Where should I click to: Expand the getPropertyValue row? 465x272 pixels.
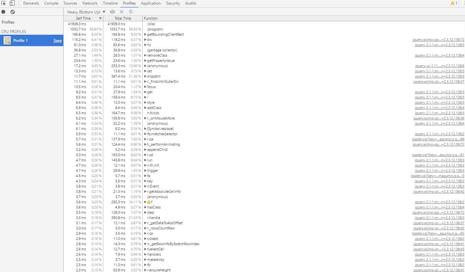[145, 61]
